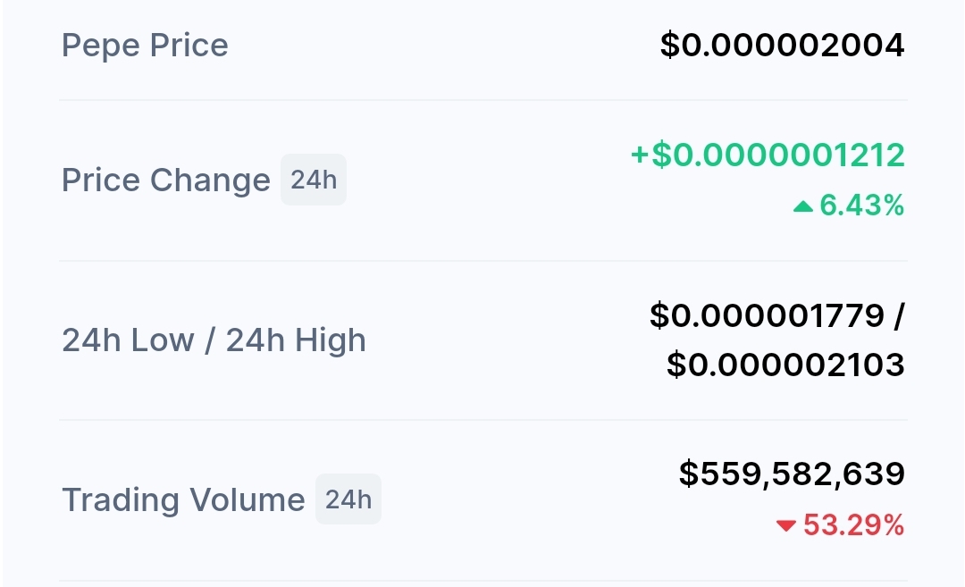The height and width of the screenshot is (587, 965).
Task: Click the plus sign before $0.0000001212
Action: (640, 155)
